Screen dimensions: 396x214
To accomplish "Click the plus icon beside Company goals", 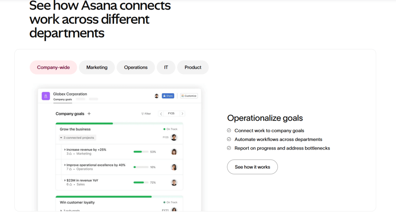I will click(89, 114).
